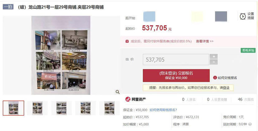Screen dimensions: 258x131
Task: Click the 登录 link in the reminder
Action: (226, 88)
